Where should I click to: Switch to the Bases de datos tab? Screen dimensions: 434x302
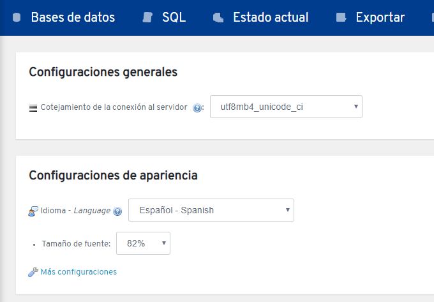pos(73,18)
